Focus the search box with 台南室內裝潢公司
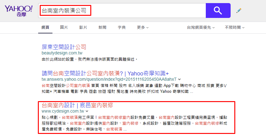 point(122,11)
